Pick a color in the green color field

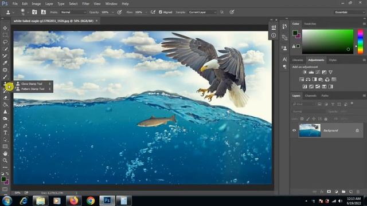[327, 42]
